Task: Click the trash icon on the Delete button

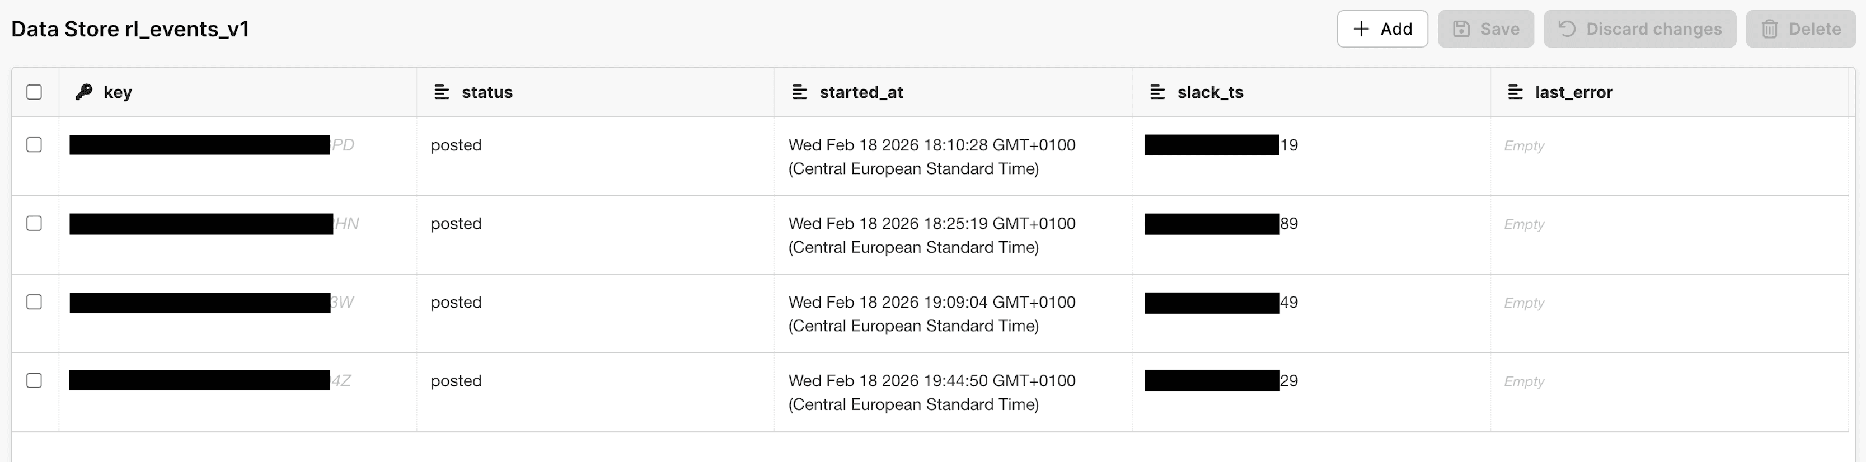Action: point(1771,28)
